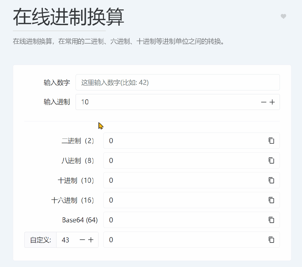Copy the binary (2) result
The image size is (302, 267).
271,141
